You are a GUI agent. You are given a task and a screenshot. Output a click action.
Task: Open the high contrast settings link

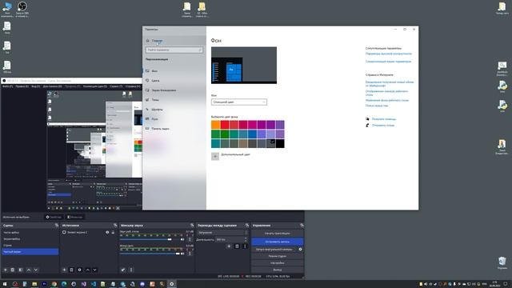(389, 54)
